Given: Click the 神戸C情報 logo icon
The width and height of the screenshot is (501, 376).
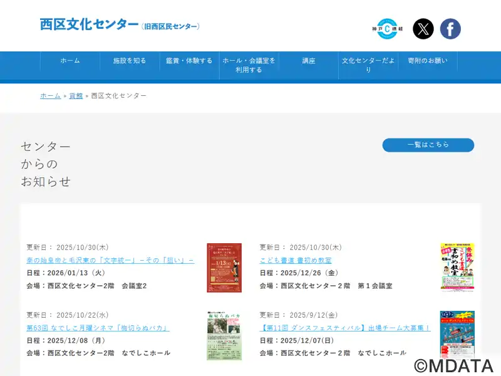Looking at the screenshot, I should (387, 29).
